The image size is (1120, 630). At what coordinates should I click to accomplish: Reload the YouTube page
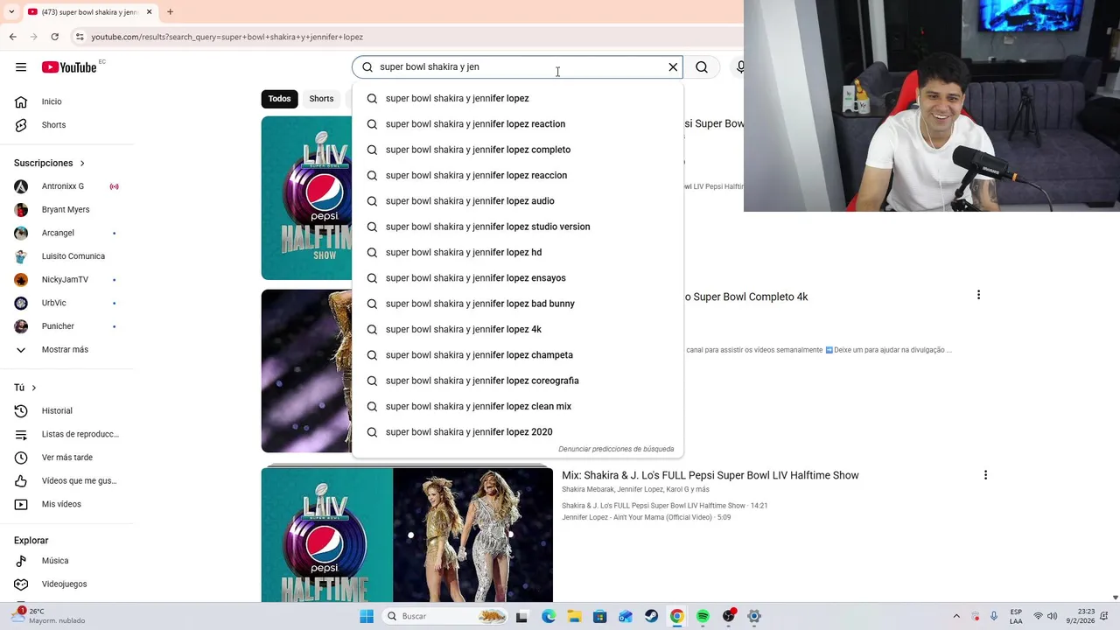pos(54,37)
